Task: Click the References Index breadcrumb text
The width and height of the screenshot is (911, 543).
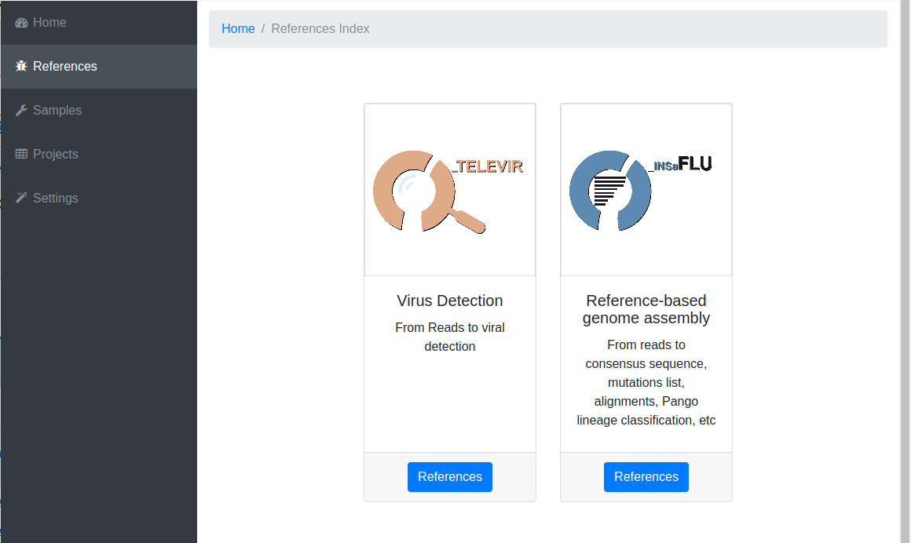Action: click(x=320, y=28)
